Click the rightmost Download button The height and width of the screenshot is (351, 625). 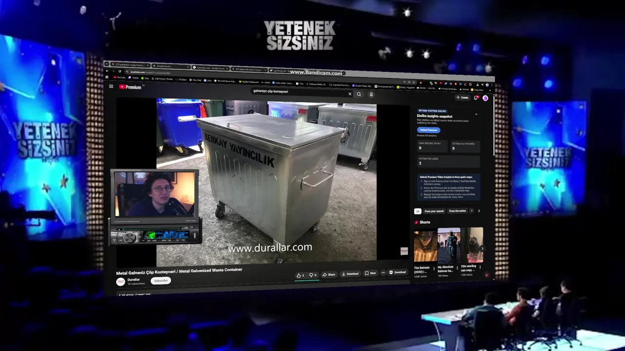coord(397,272)
